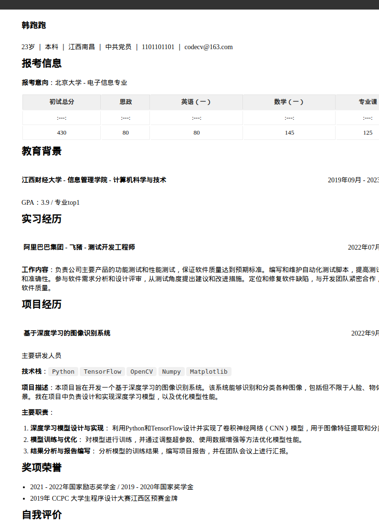Click the OpenCV tech tag
The height and width of the screenshot is (525, 379).
[142, 372]
